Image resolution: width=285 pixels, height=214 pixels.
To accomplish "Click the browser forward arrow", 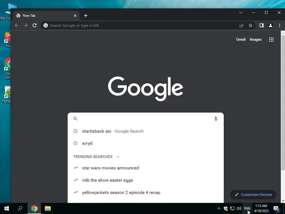I will pyautogui.click(x=26, y=25).
